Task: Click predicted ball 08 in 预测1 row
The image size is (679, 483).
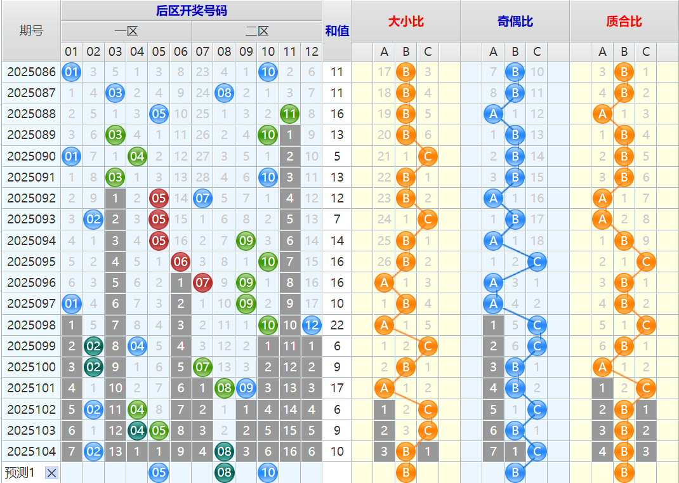Action: [x=224, y=472]
